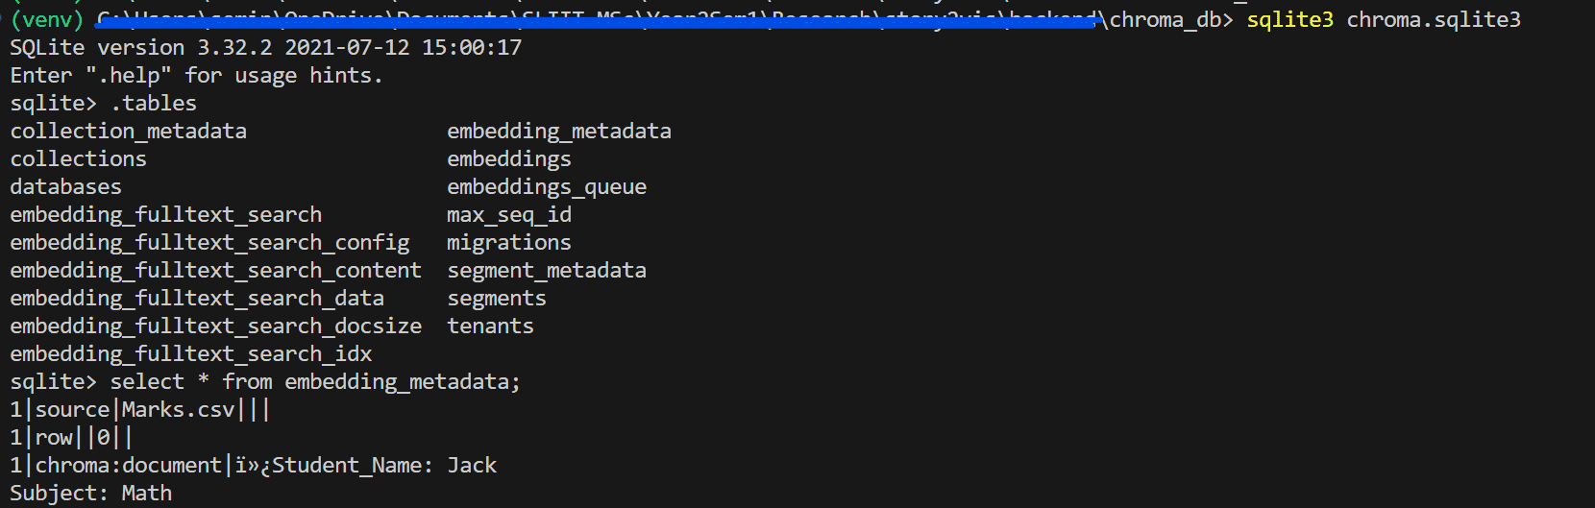Click the 'migrations' table name
The width and height of the screenshot is (1595, 508).
coord(508,243)
